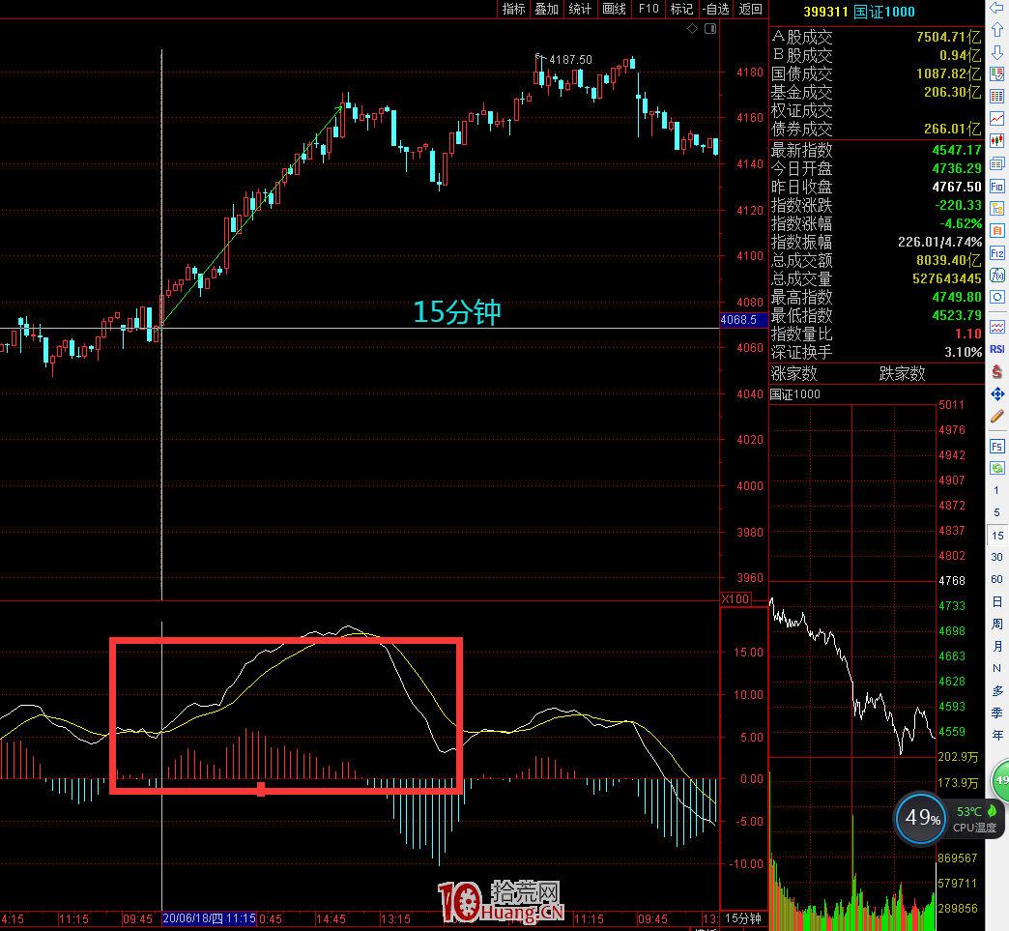This screenshot has width=1009, height=931.
Task: Click the up arrow icon in sidebar
Action: point(996,30)
